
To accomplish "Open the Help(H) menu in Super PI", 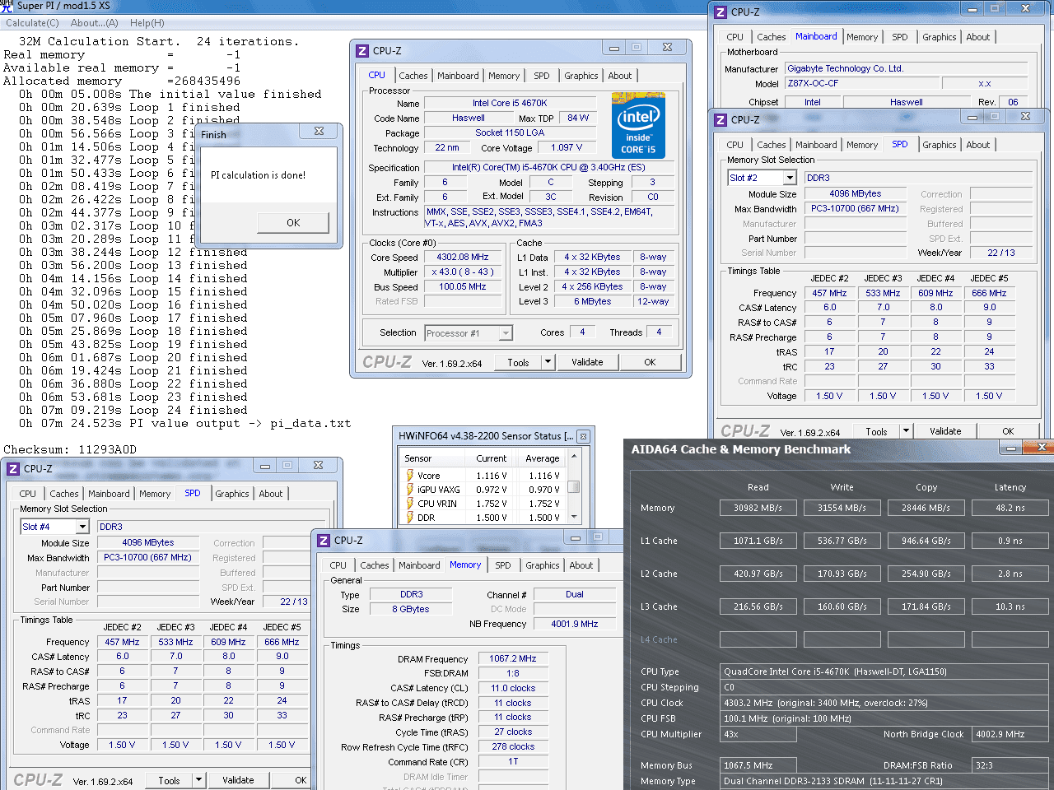I will pos(147,23).
